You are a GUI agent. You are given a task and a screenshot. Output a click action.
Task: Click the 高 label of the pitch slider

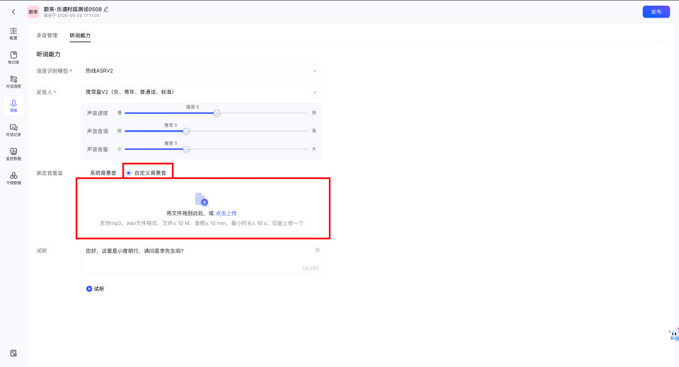tap(314, 131)
